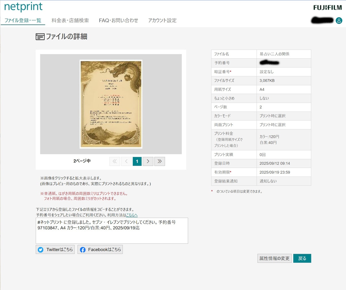The image size is (346, 290).
Task: Click expiry date 2025/09/19 23:59
Action: pos(275,172)
